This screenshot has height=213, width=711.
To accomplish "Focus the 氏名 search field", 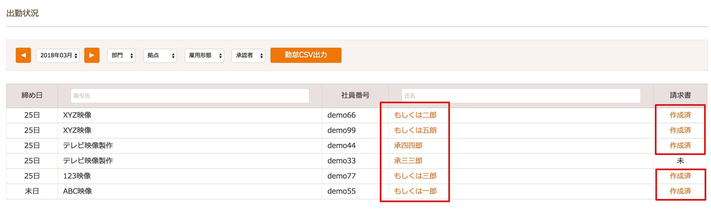I will click(521, 96).
